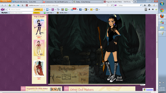Click the Re-Sort button
This screenshot has height=93, width=166.
point(83,74)
